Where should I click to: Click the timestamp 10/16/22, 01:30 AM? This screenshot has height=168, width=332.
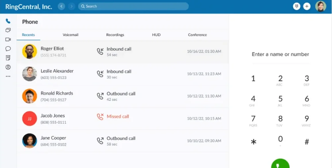click(204, 51)
